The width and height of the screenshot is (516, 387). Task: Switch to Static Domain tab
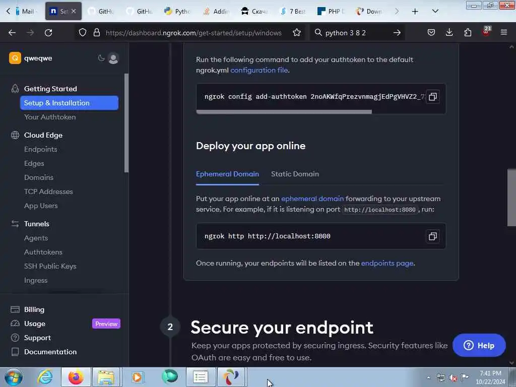[x=295, y=174]
